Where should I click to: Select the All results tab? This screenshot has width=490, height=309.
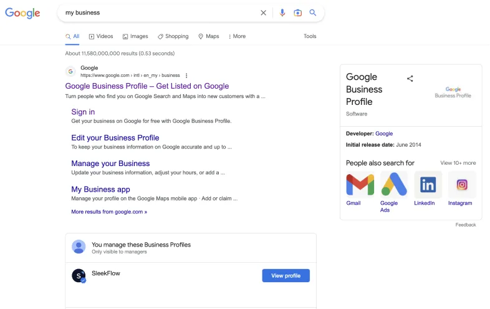[x=72, y=36]
